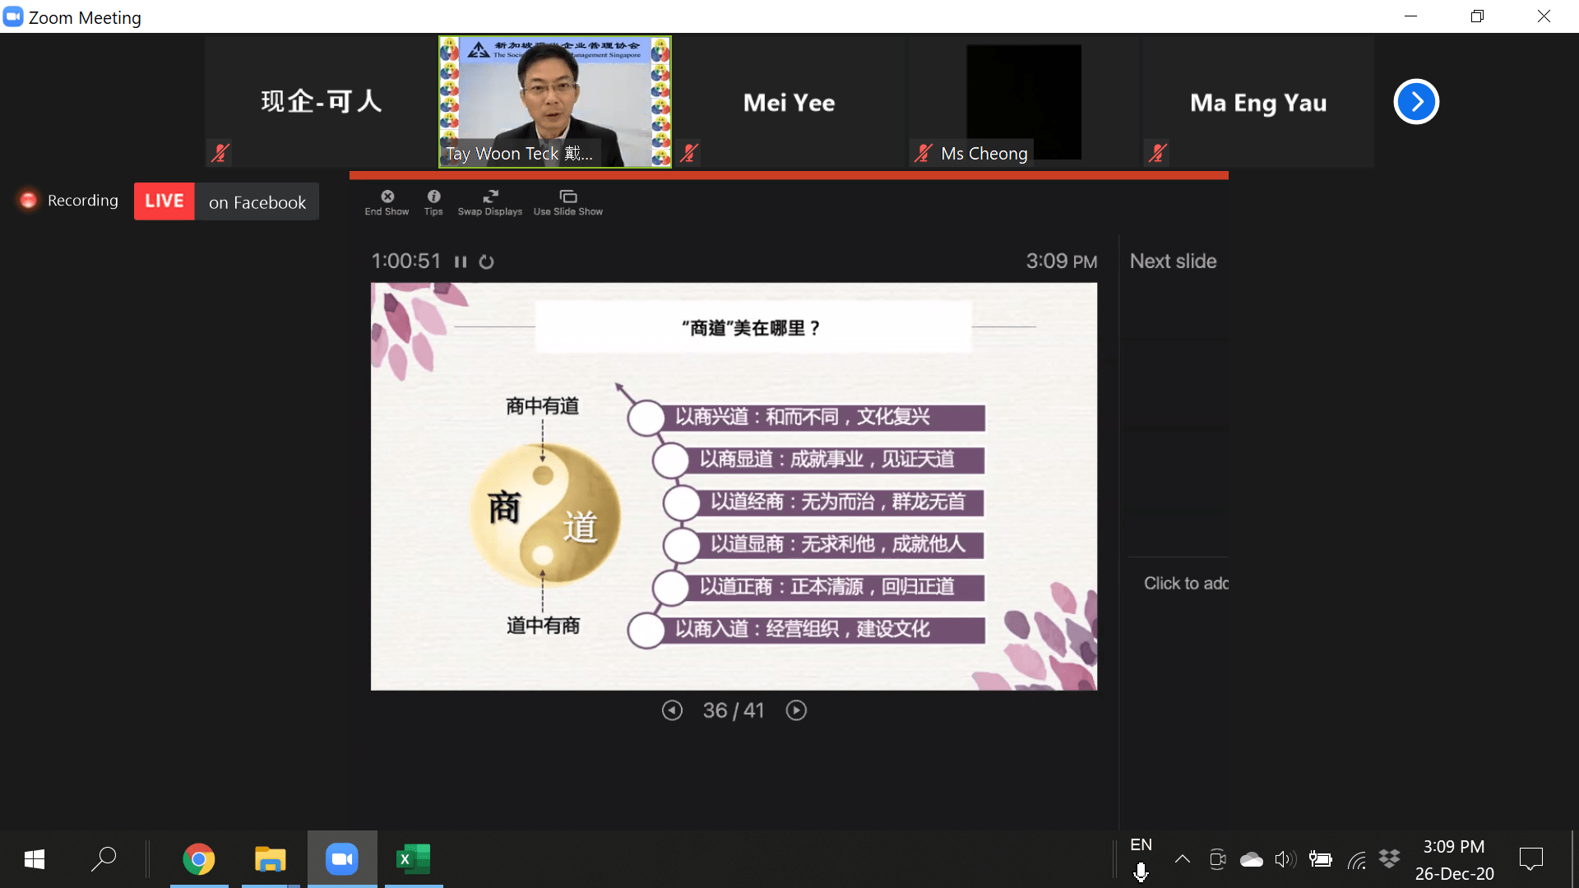Open Chrome from the taskbar

click(198, 860)
